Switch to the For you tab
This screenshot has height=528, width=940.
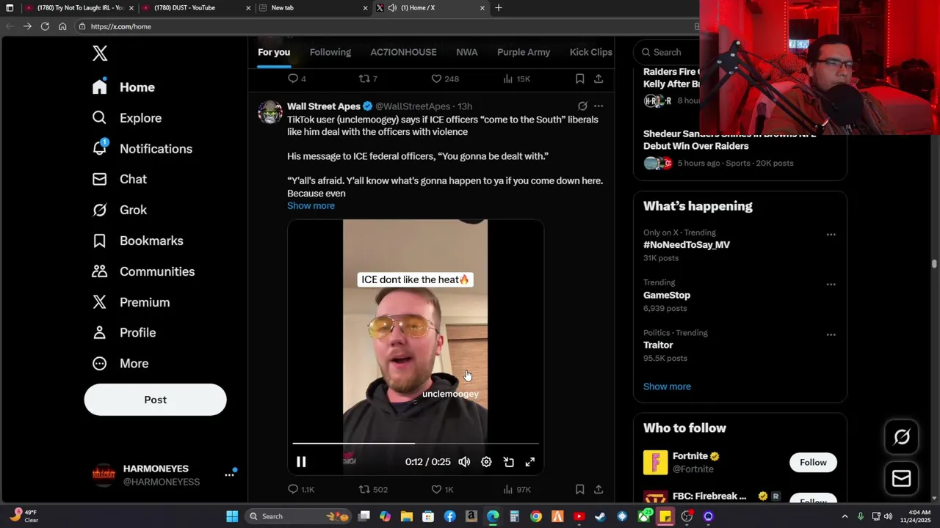coord(274,52)
